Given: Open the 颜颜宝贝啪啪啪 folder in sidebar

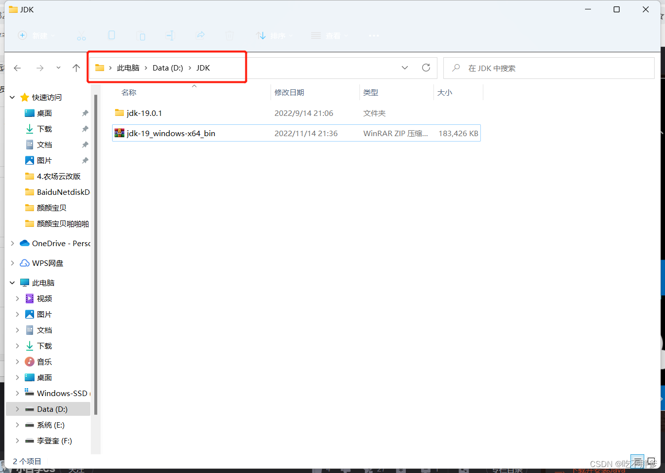Looking at the screenshot, I should (x=63, y=223).
